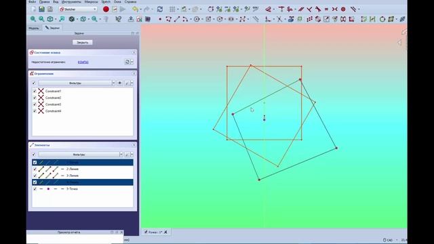The height and width of the screenshot is (244, 434).
Task: Click the New document icon
Action: tap(33, 9)
